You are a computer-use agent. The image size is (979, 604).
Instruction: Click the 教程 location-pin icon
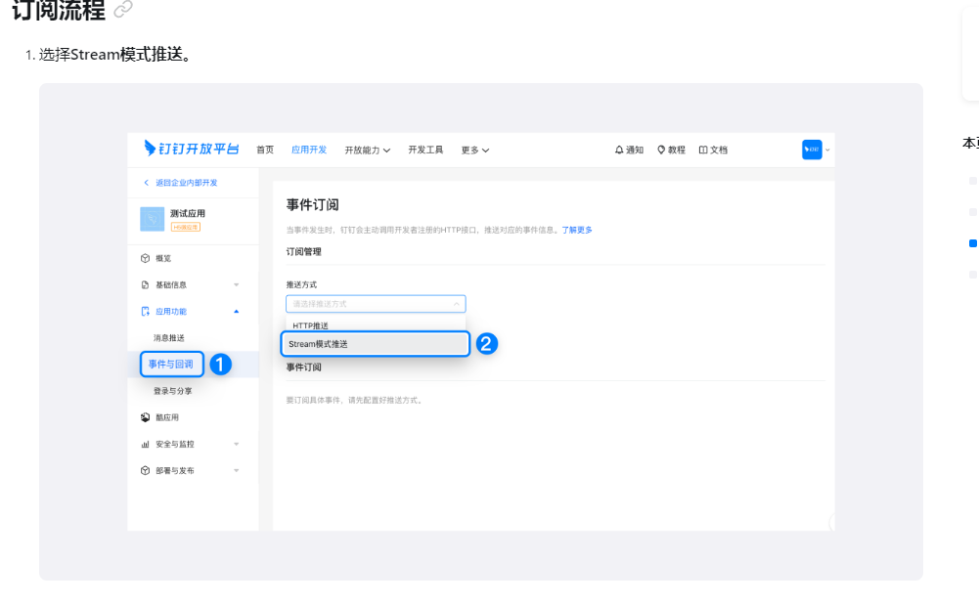point(661,150)
